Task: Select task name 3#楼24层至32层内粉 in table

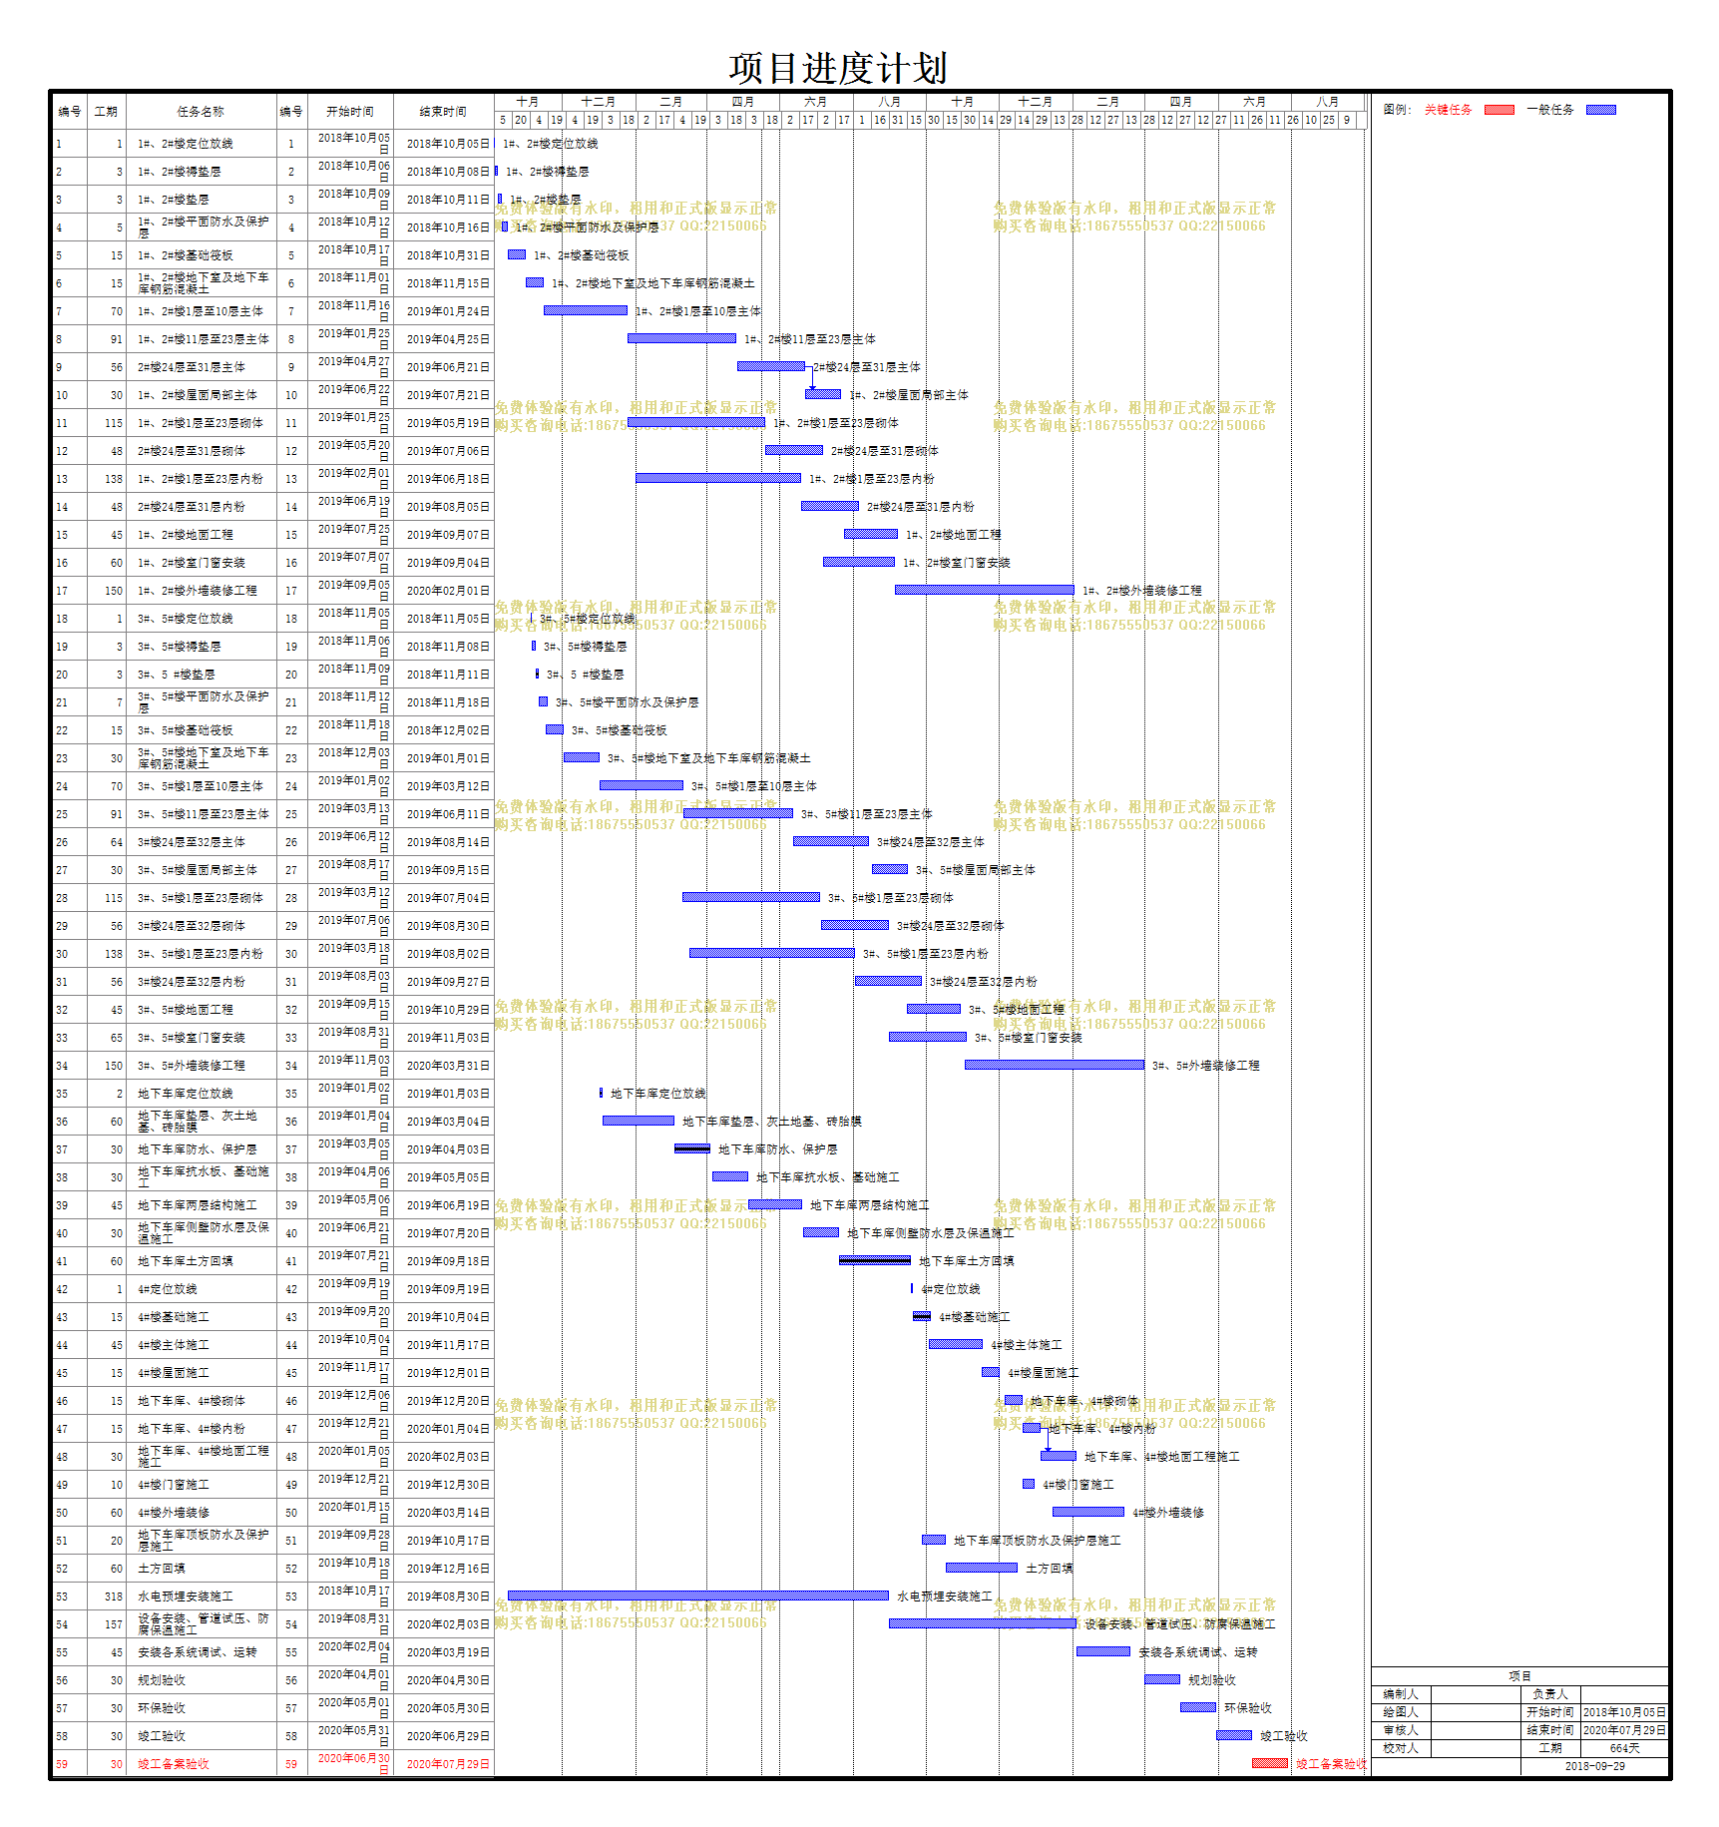Action: (192, 982)
